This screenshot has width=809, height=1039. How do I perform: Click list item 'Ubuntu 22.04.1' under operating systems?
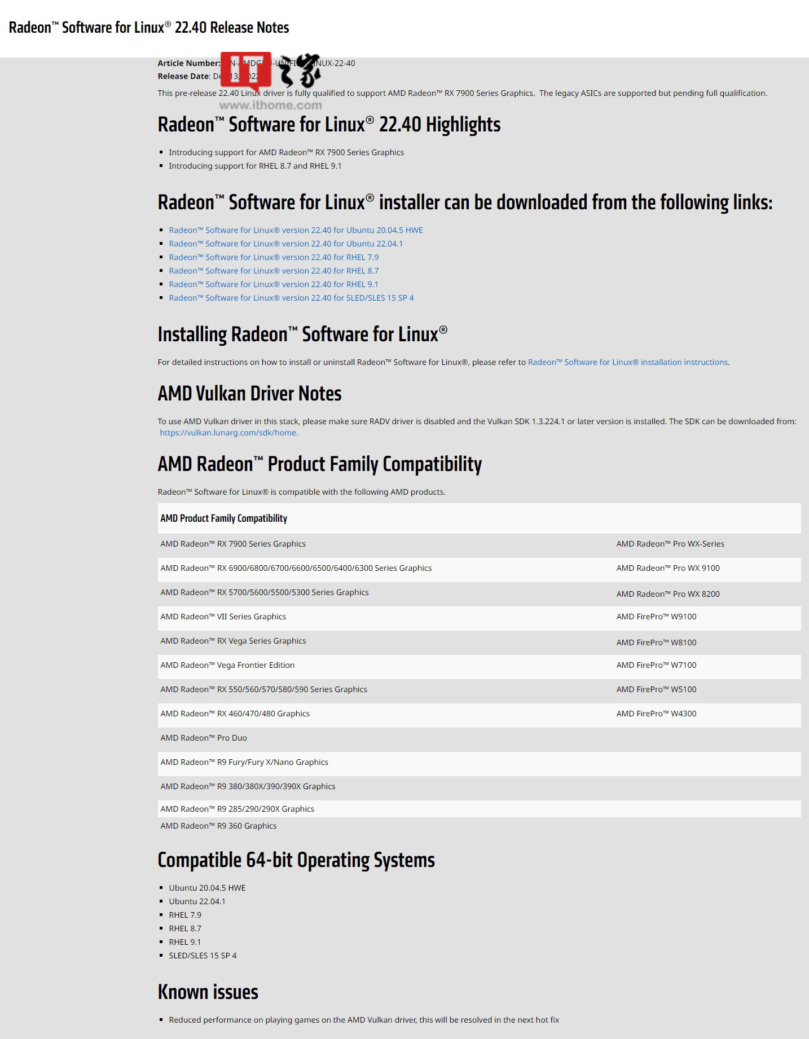click(197, 901)
